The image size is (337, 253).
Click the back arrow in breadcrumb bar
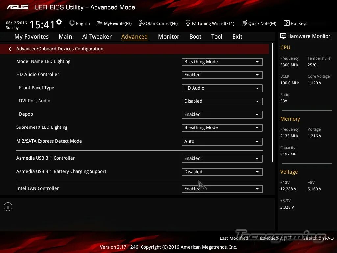pyautogui.click(x=11, y=49)
